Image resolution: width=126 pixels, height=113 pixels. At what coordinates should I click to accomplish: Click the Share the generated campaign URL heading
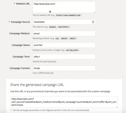[x=37, y=85]
